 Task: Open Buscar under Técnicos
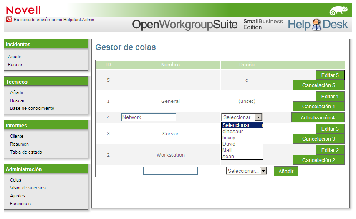click(17, 100)
